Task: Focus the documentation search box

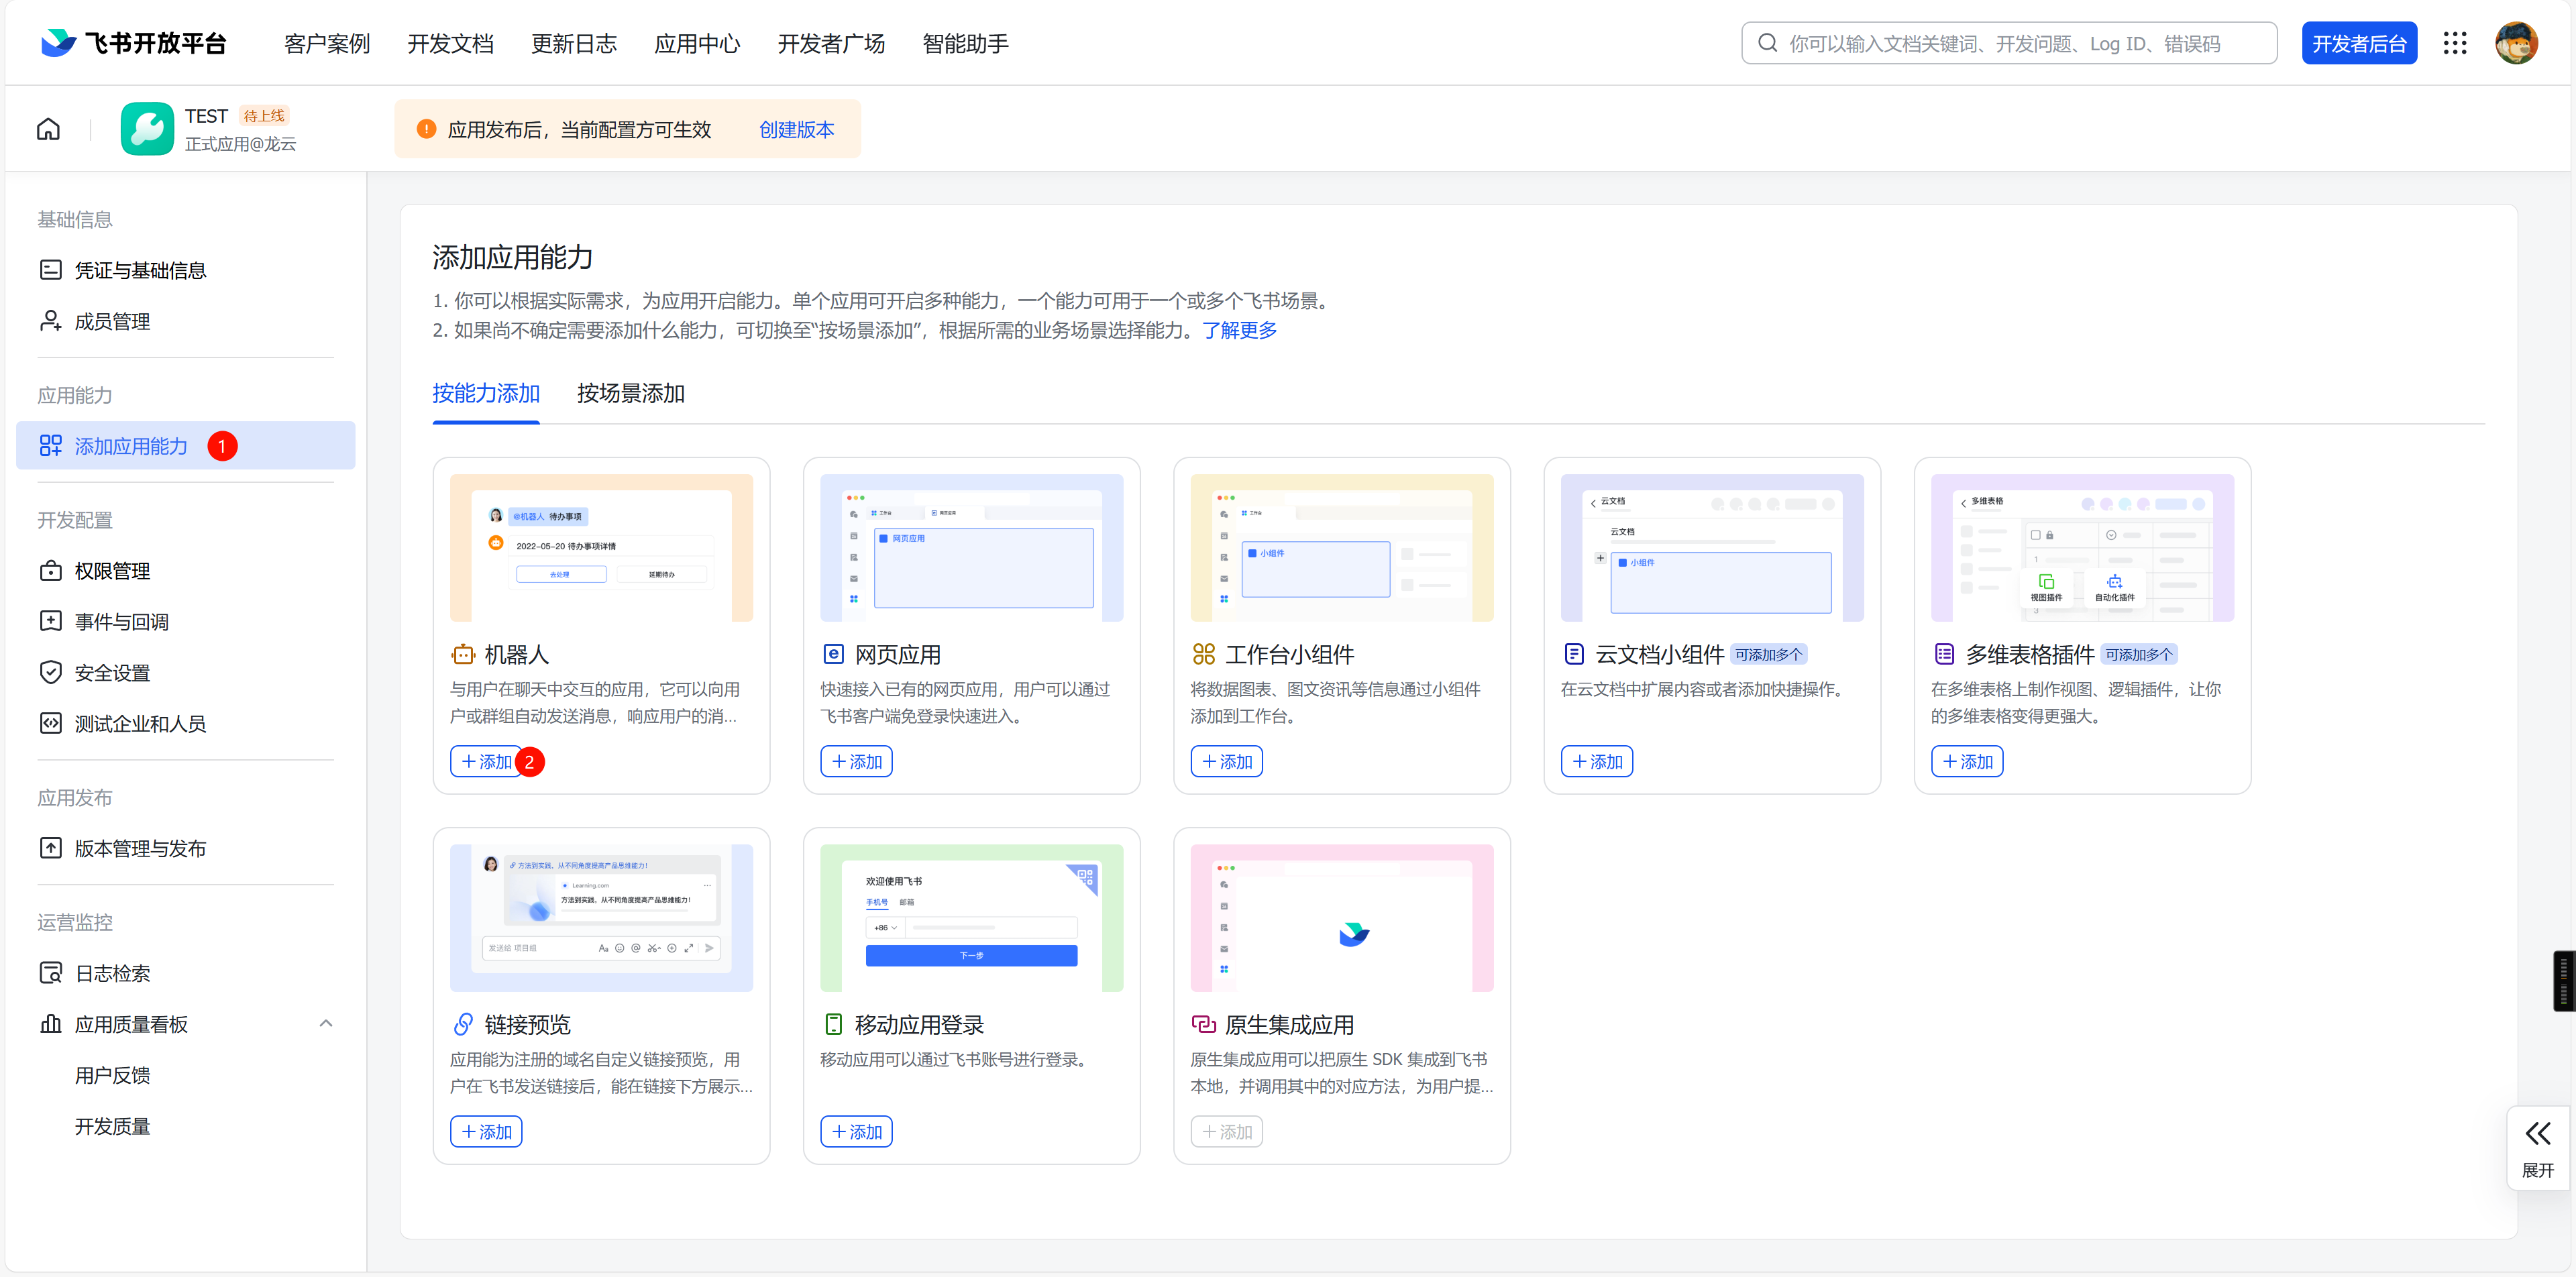Action: click(x=2009, y=44)
